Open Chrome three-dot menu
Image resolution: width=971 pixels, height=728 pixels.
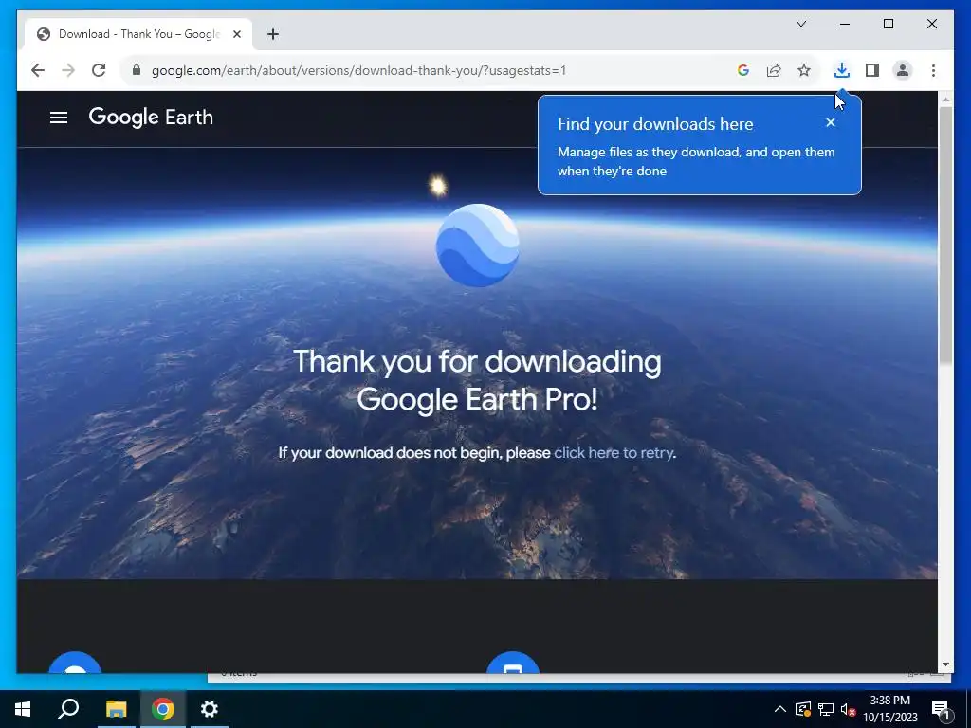[x=933, y=70]
